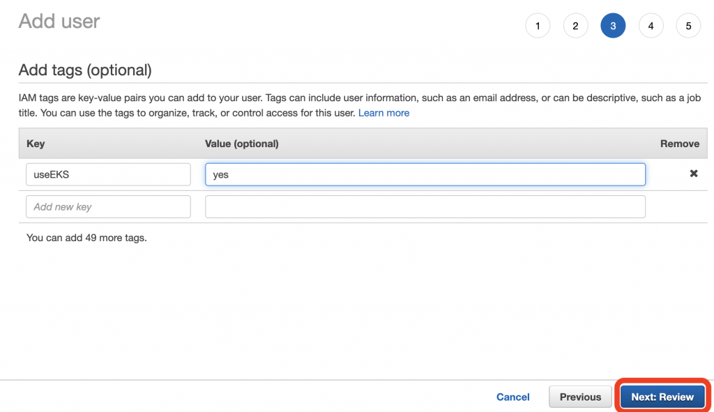Click the Add user page title

tap(59, 22)
